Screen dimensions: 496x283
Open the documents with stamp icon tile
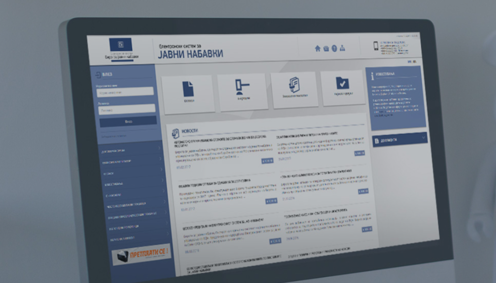[x=294, y=89]
